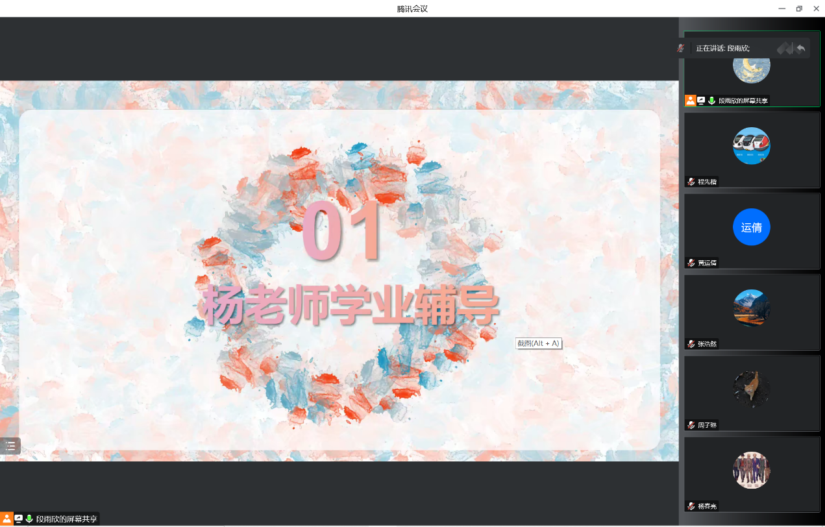Click the muted mic icon beside 周子琳
825x527 pixels.
pyautogui.click(x=691, y=425)
